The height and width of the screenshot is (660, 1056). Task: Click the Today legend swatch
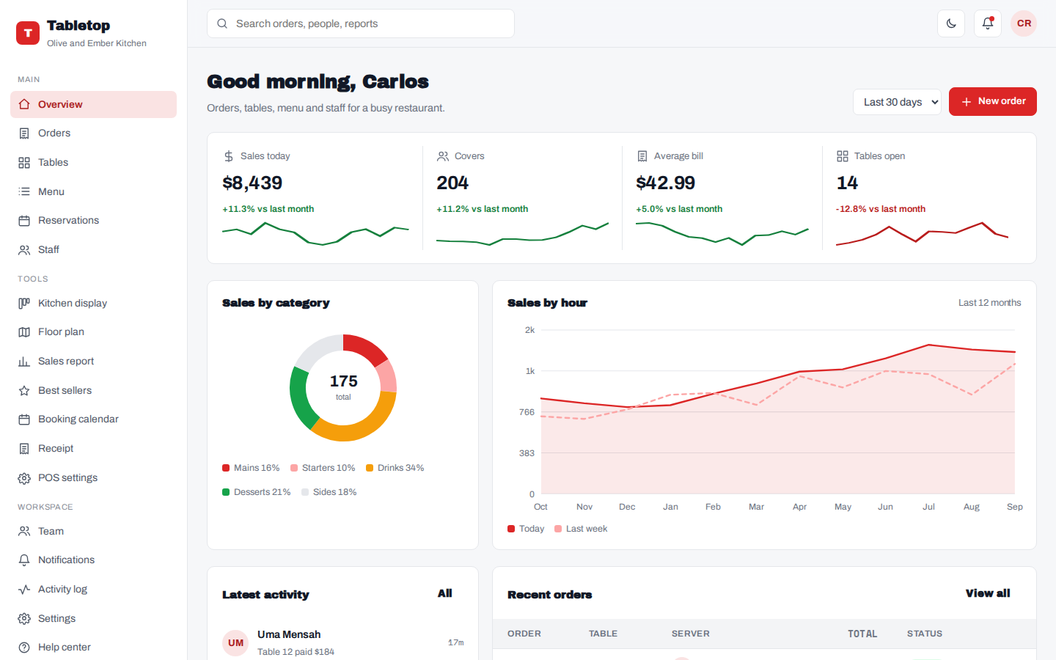[511, 529]
